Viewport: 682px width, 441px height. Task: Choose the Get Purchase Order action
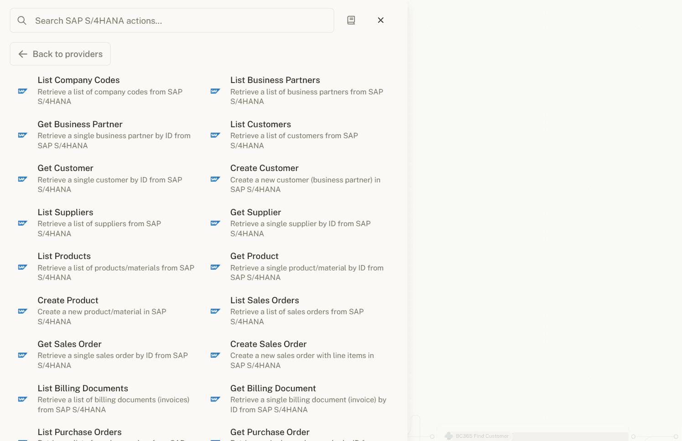pos(270,432)
